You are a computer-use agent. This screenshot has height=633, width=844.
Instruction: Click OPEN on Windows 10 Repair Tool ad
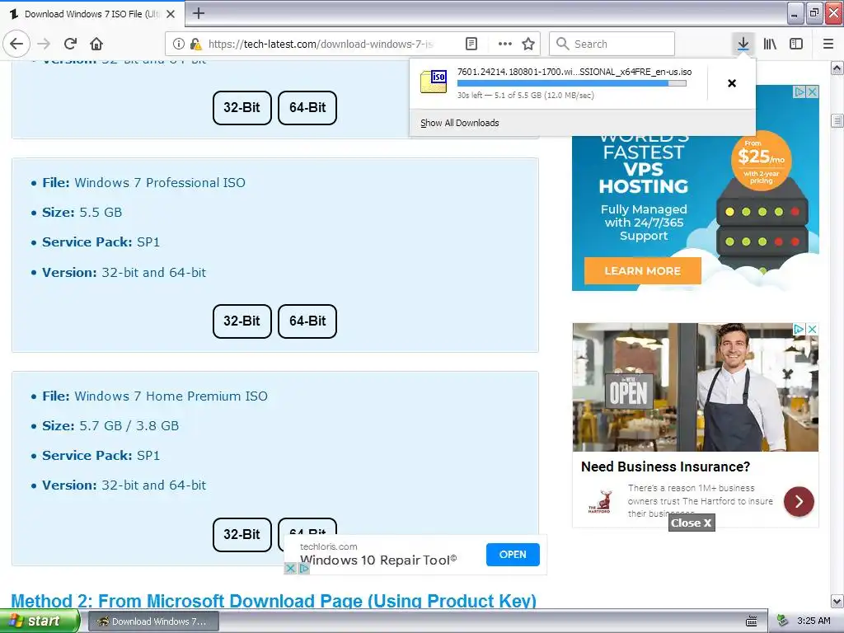click(513, 555)
